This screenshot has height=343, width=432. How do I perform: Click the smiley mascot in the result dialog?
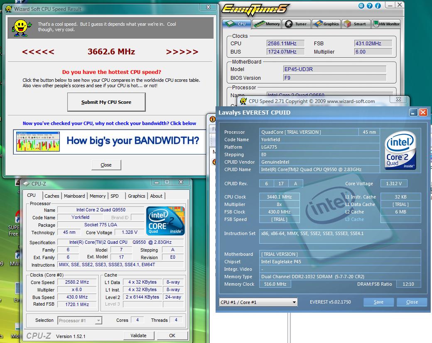click(x=21, y=28)
